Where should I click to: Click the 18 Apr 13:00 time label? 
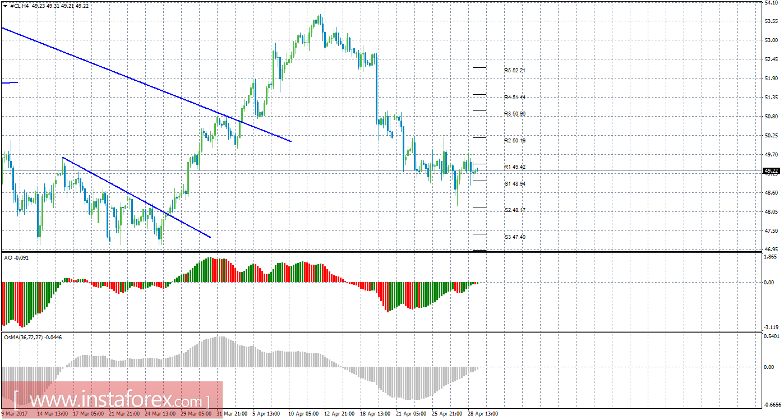[376, 414]
